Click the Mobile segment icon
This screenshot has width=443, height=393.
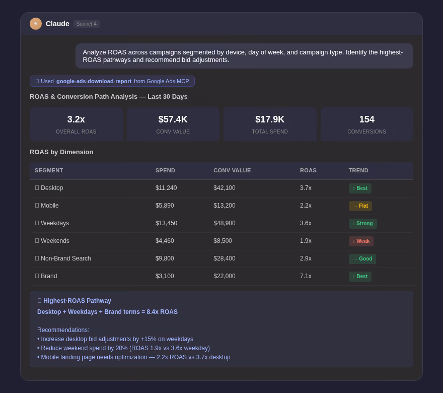coord(37,206)
